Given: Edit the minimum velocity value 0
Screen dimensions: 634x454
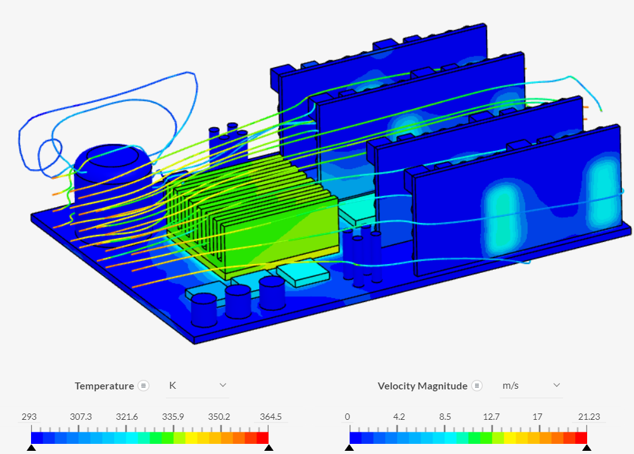Looking at the screenshot, I should pyautogui.click(x=347, y=417).
